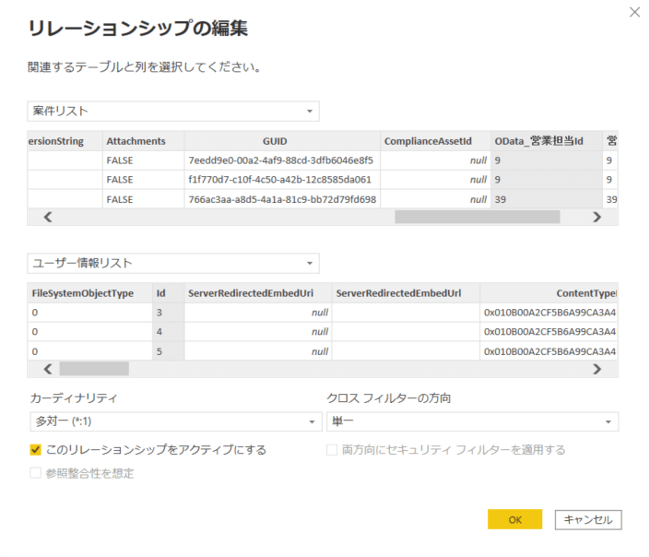This screenshot has width=650, height=557.
Task: Click left scroll arrow of ユーザー情報リスト table
Action: point(48,369)
